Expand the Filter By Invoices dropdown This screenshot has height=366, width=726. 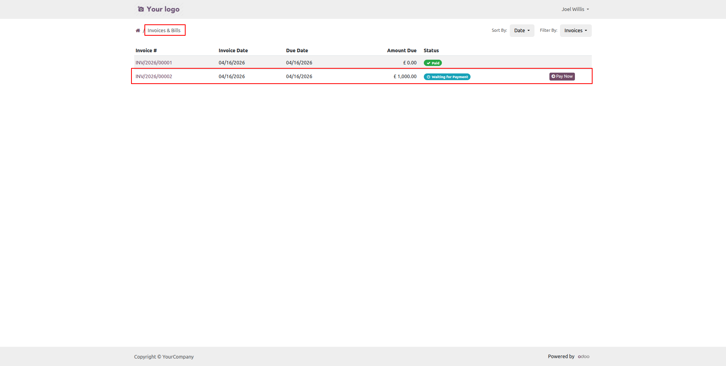576,31
